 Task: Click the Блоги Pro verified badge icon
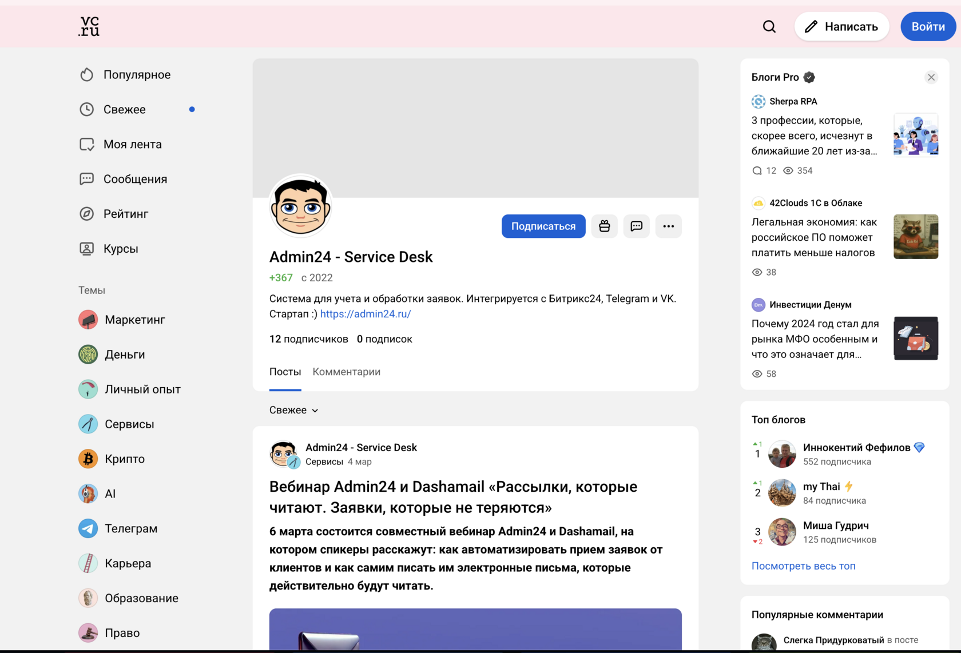point(809,77)
